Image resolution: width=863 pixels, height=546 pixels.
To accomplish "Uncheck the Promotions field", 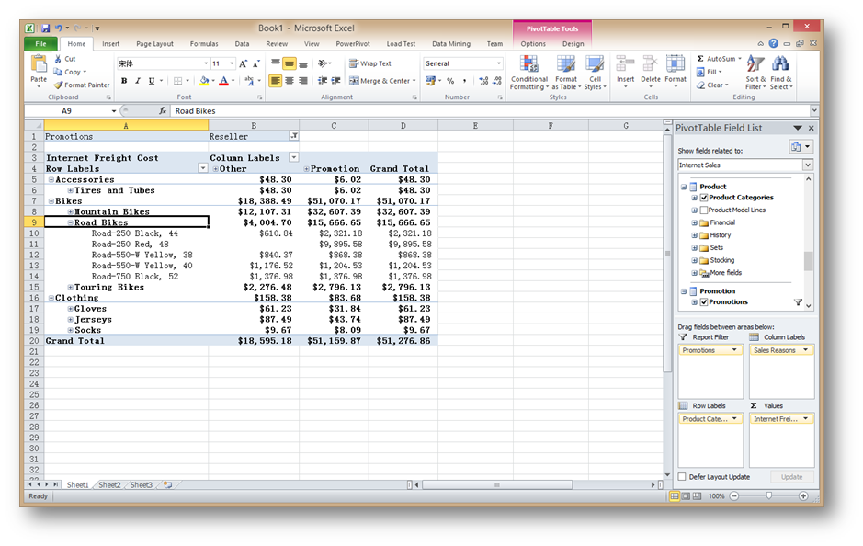I will click(704, 302).
